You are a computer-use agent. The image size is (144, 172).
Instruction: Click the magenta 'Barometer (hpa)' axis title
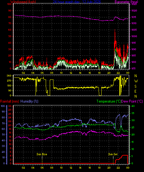click(x=126, y=2)
